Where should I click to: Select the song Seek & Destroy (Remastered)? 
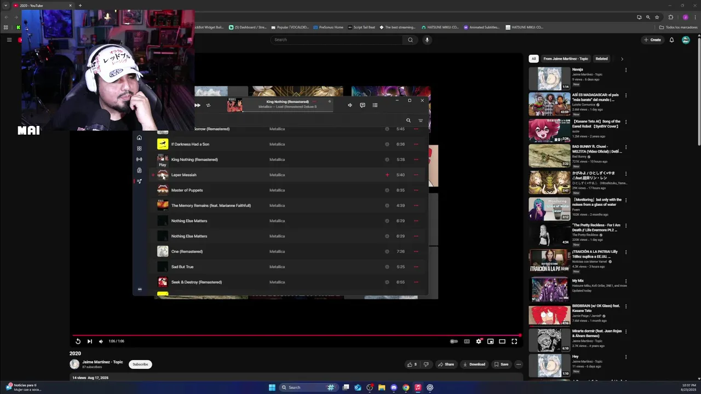197,282
